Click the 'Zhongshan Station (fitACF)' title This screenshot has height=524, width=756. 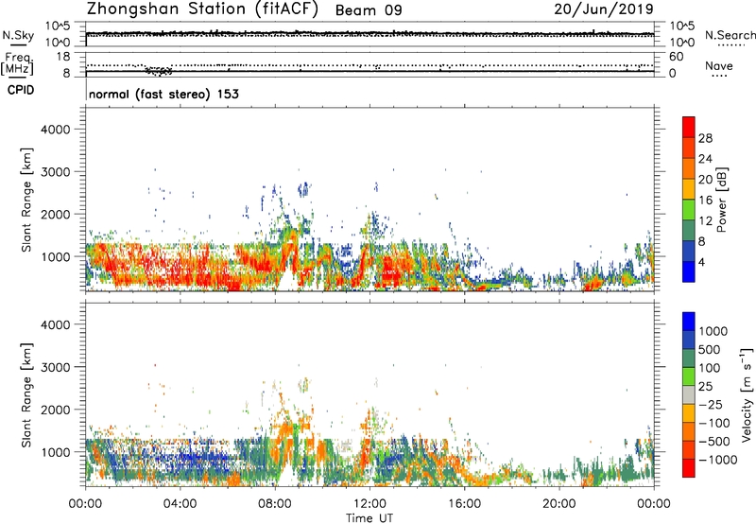(x=202, y=9)
